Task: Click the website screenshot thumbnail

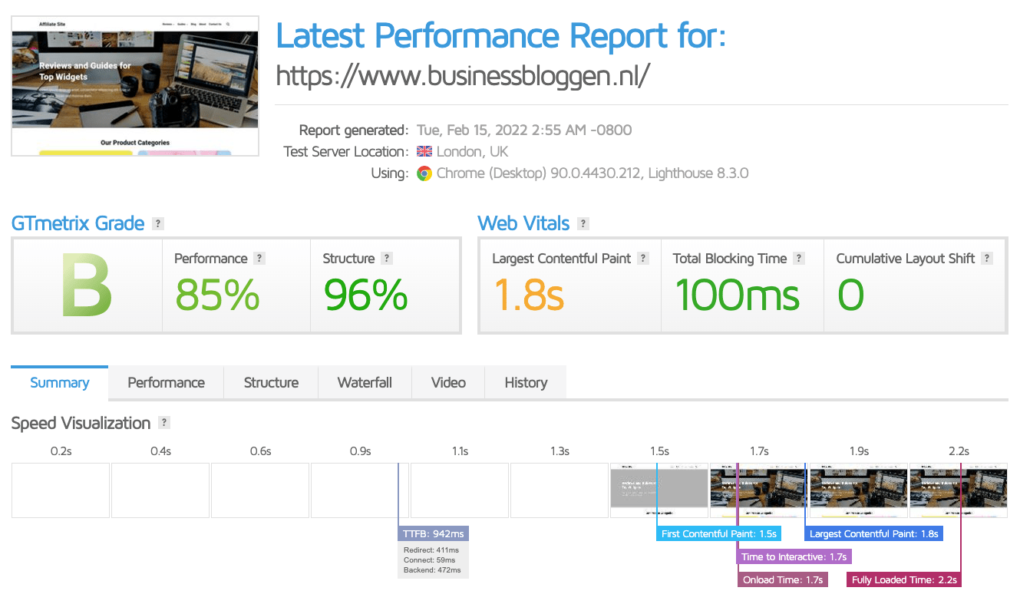Action: coord(135,85)
